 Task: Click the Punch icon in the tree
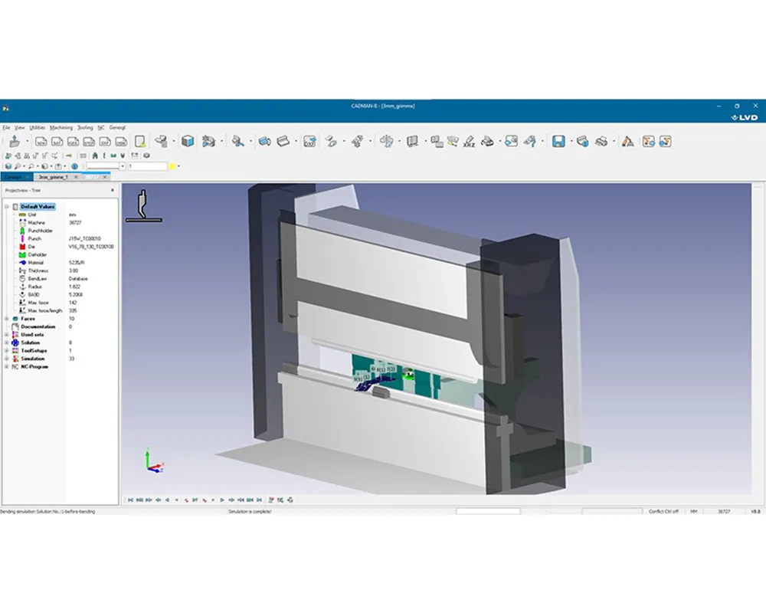click(22, 238)
